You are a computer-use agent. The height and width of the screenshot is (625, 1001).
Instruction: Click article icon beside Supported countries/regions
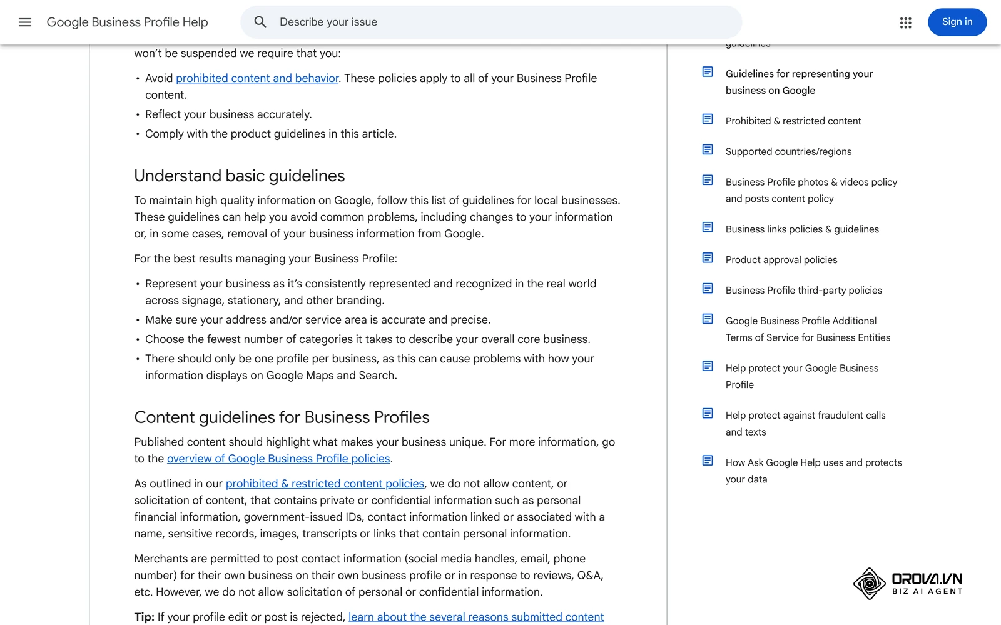708,149
